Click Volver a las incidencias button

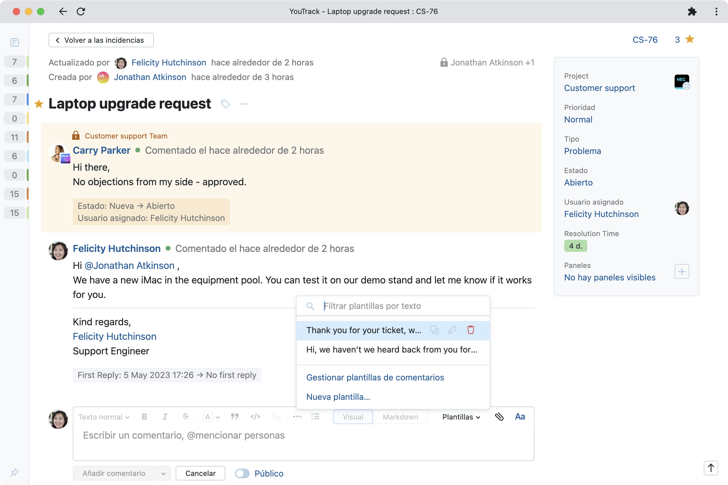point(101,40)
